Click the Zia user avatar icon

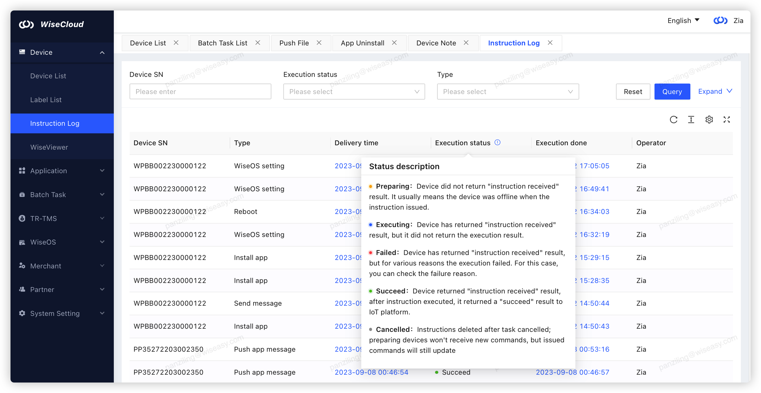(720, 20)
